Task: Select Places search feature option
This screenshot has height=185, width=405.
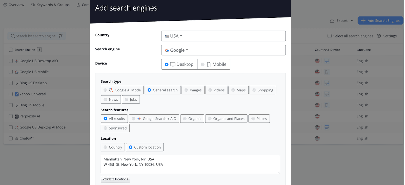Action: click(x=259, y=119)
